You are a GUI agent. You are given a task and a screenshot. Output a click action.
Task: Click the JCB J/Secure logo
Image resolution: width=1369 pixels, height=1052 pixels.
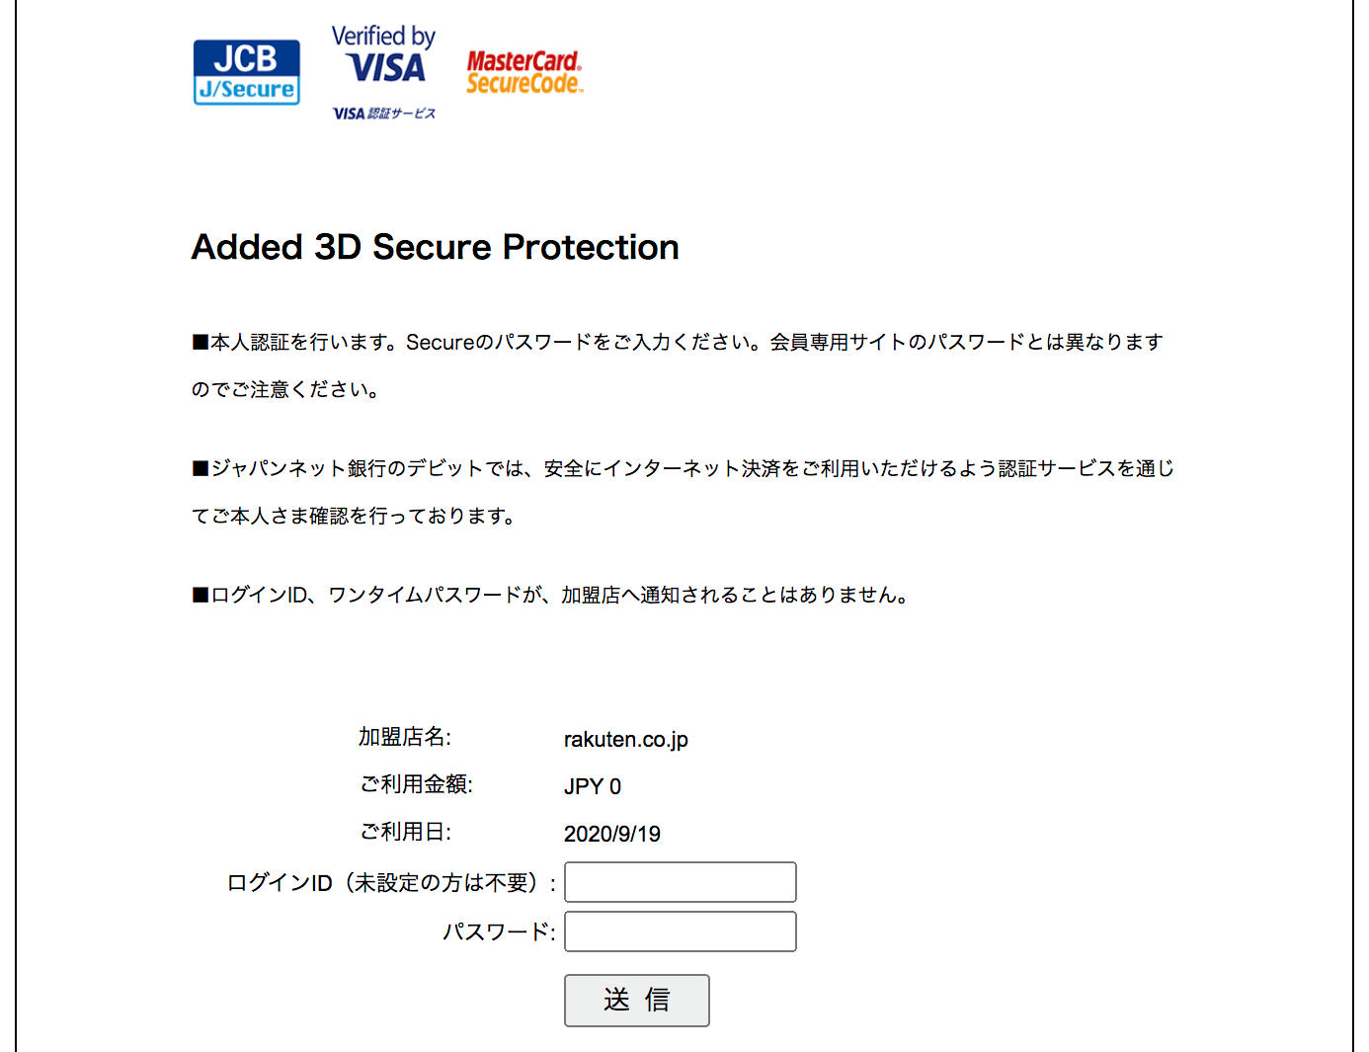pyautogui.click(x=247, y=72)
